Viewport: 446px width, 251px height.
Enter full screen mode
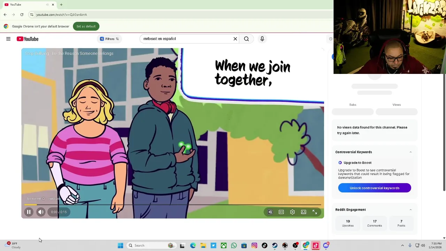tap(315, 212)
